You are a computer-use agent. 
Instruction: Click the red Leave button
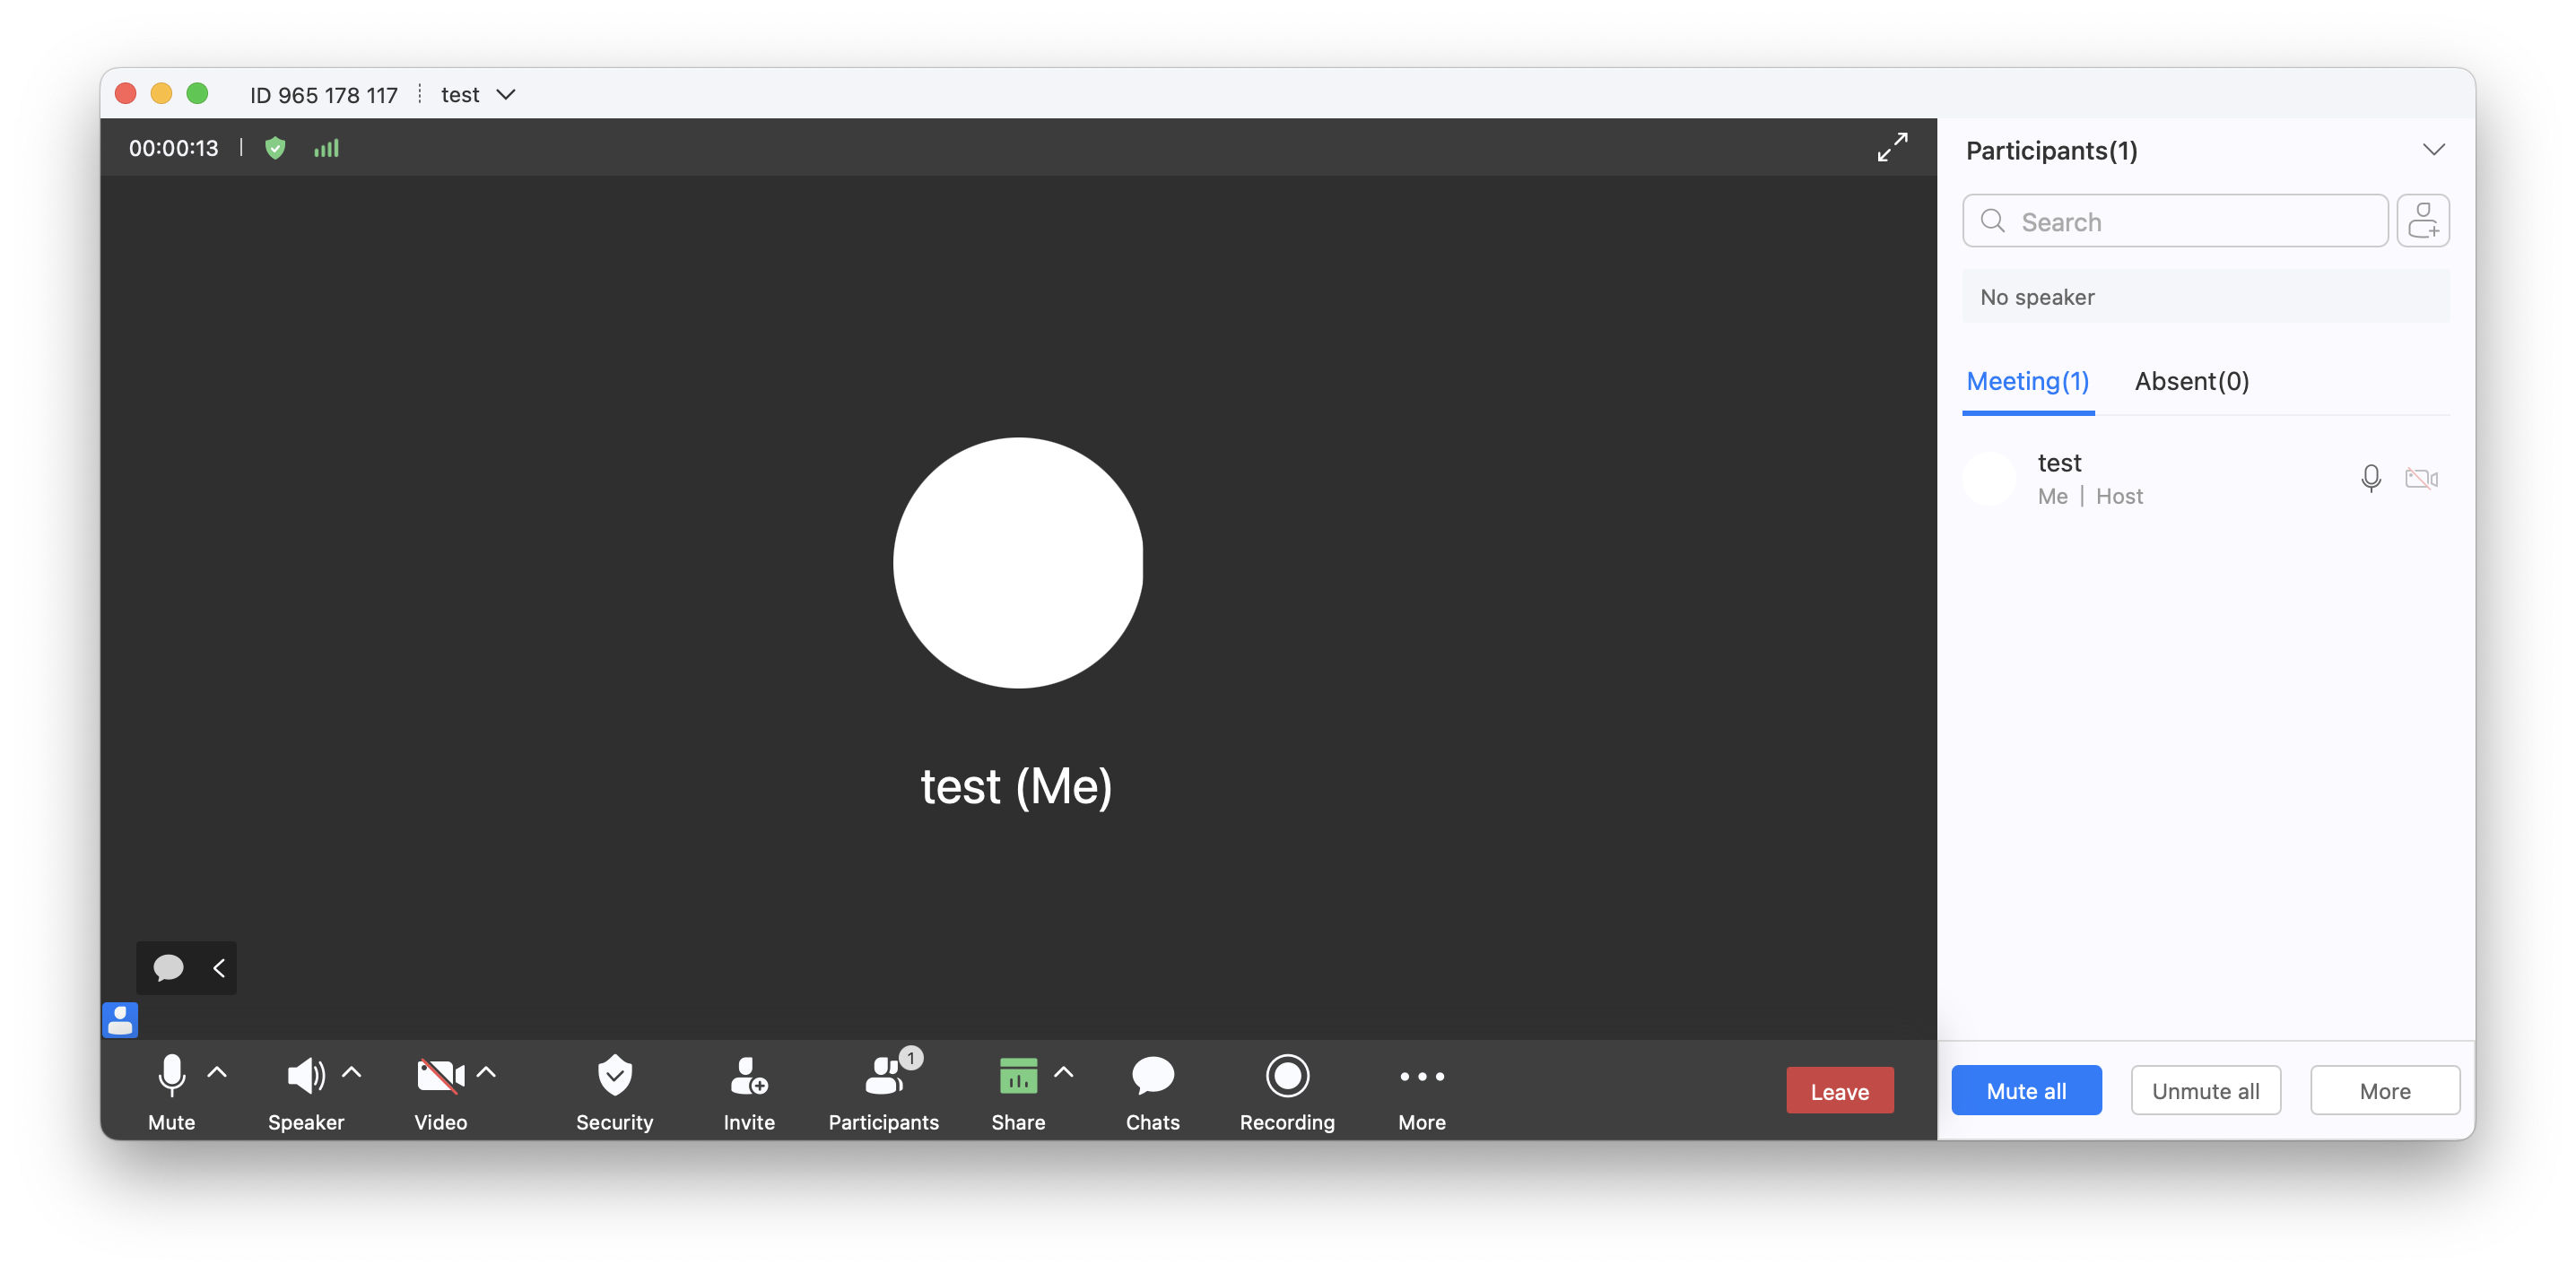tap(1839, 1090)
